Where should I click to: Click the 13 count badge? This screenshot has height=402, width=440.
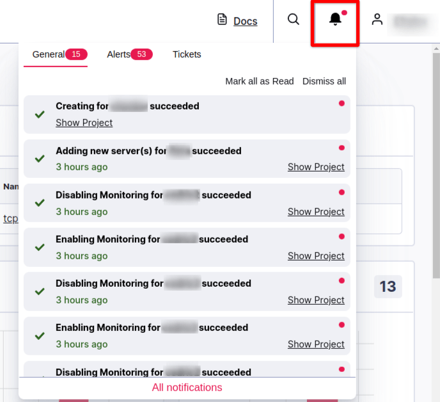pos(388,286)
